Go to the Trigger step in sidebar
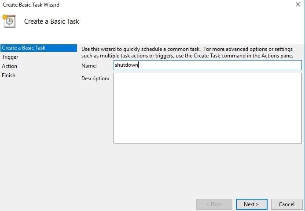Image resolution: width=305 pixels, height=211 pixels. click(x=10, y=57)
